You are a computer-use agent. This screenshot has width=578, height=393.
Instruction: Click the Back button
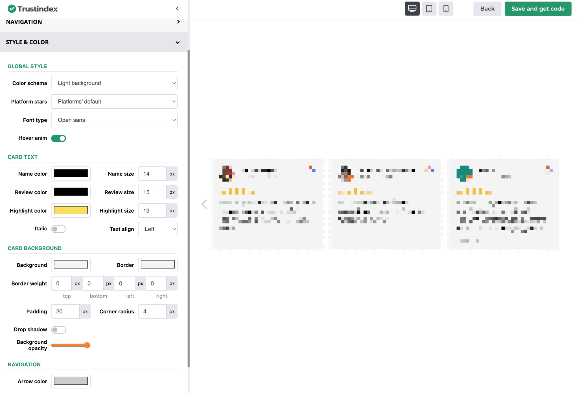click(487, 9)
